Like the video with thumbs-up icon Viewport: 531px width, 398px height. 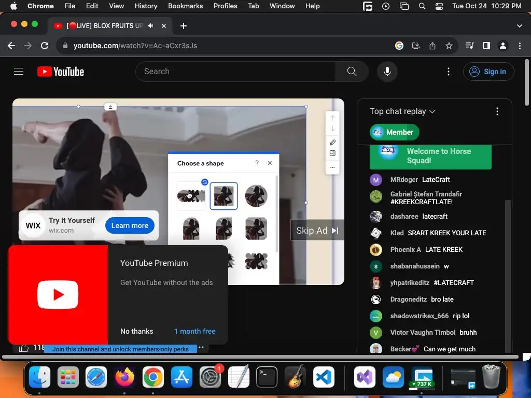click(x=23, y=348)
